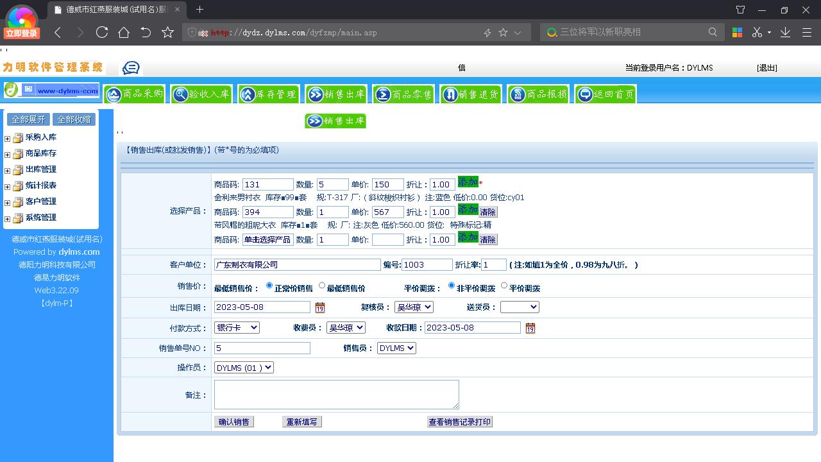Screen dimensions: 821x462
Task: Open the calendar picker beside 出库日期
Action: 319,309
